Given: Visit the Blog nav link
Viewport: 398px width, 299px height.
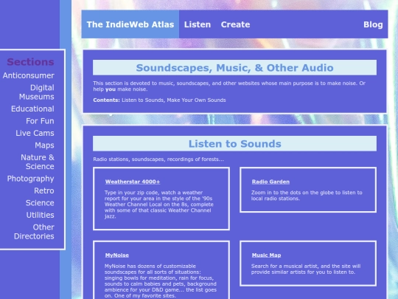Looking at the screenshot, I should pos(373,24).
